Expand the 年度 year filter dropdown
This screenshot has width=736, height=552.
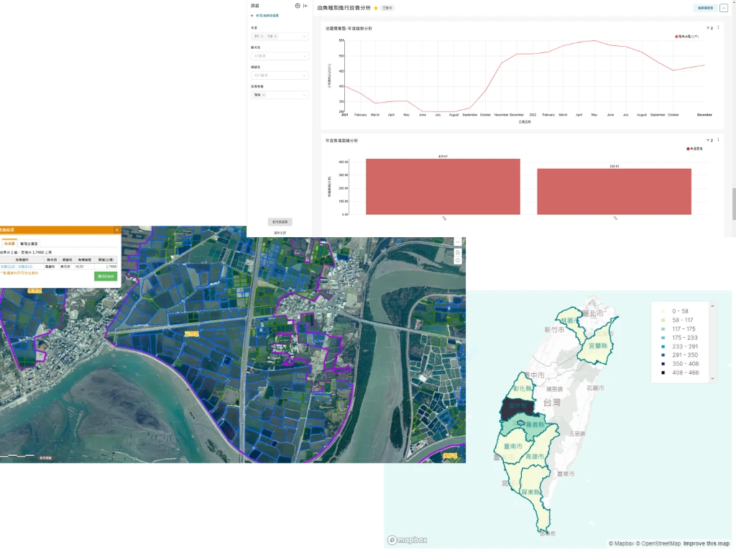point(305,36)
